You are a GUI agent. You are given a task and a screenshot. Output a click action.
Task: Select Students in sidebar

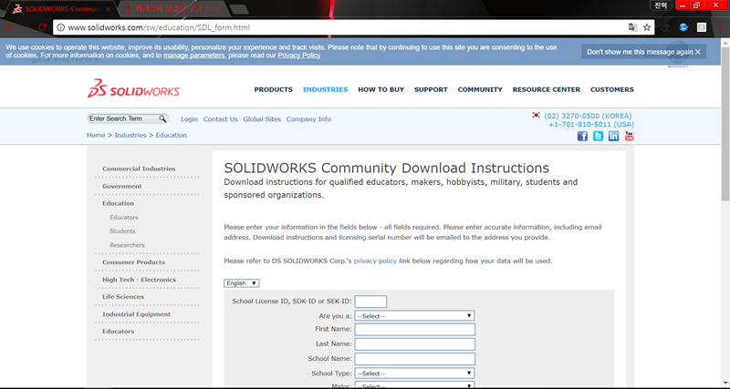pyautogui.click(x=122, y=231)
